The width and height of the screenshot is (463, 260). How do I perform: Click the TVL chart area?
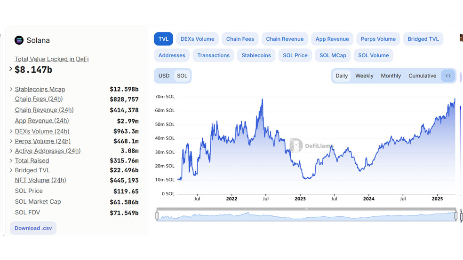(x=317, y=146)
